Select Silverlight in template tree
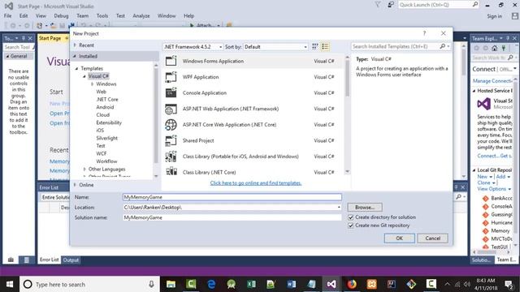520x292 pixels. coord(106,138)
